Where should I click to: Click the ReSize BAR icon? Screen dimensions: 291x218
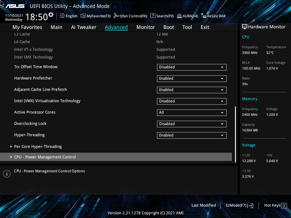(x=204, y=16)
